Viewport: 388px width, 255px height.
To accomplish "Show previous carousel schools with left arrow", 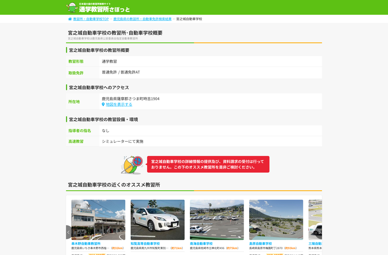I will 69,232.
